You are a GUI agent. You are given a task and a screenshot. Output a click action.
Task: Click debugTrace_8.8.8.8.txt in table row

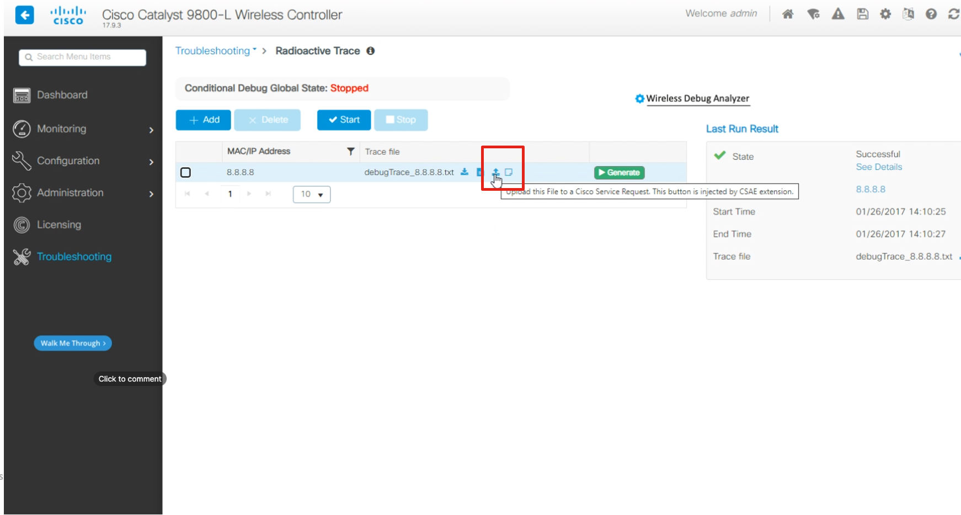point(409,172)
